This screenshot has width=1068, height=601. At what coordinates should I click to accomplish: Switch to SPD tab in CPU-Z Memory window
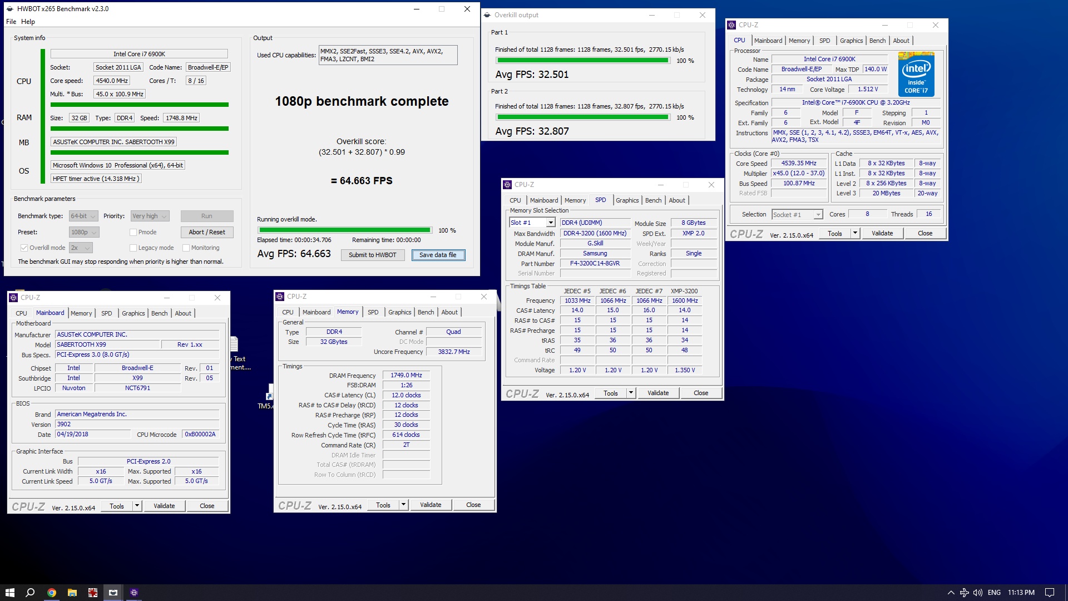[x=373, y=312]
